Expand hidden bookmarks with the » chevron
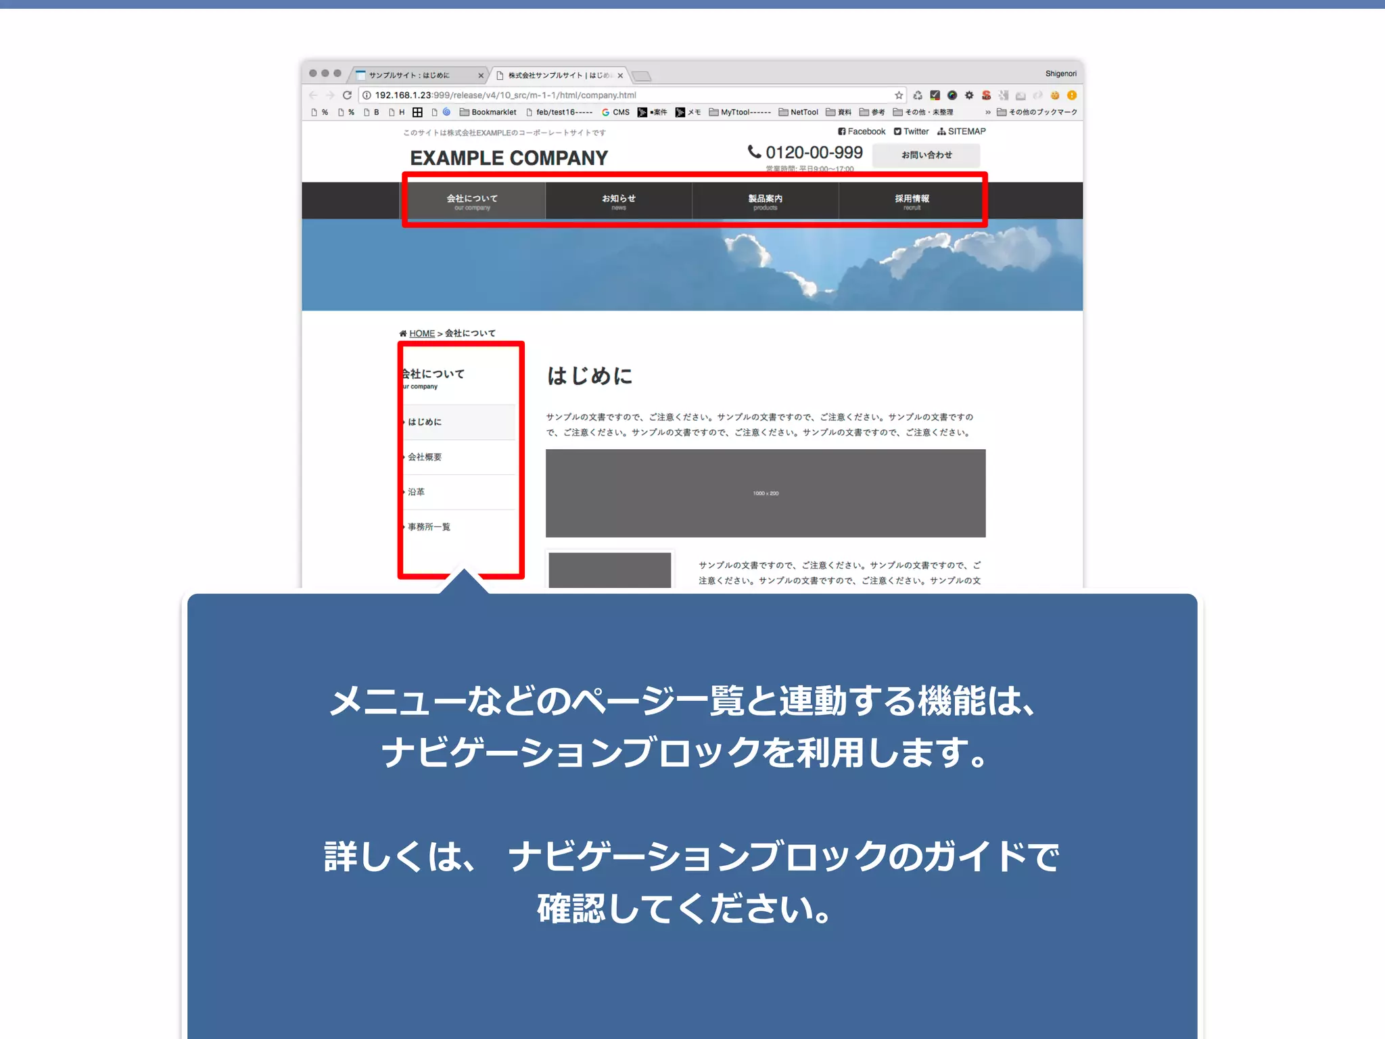Image resolution: width=1385 pixels, height=1039 pixels. tap(988, 112)
